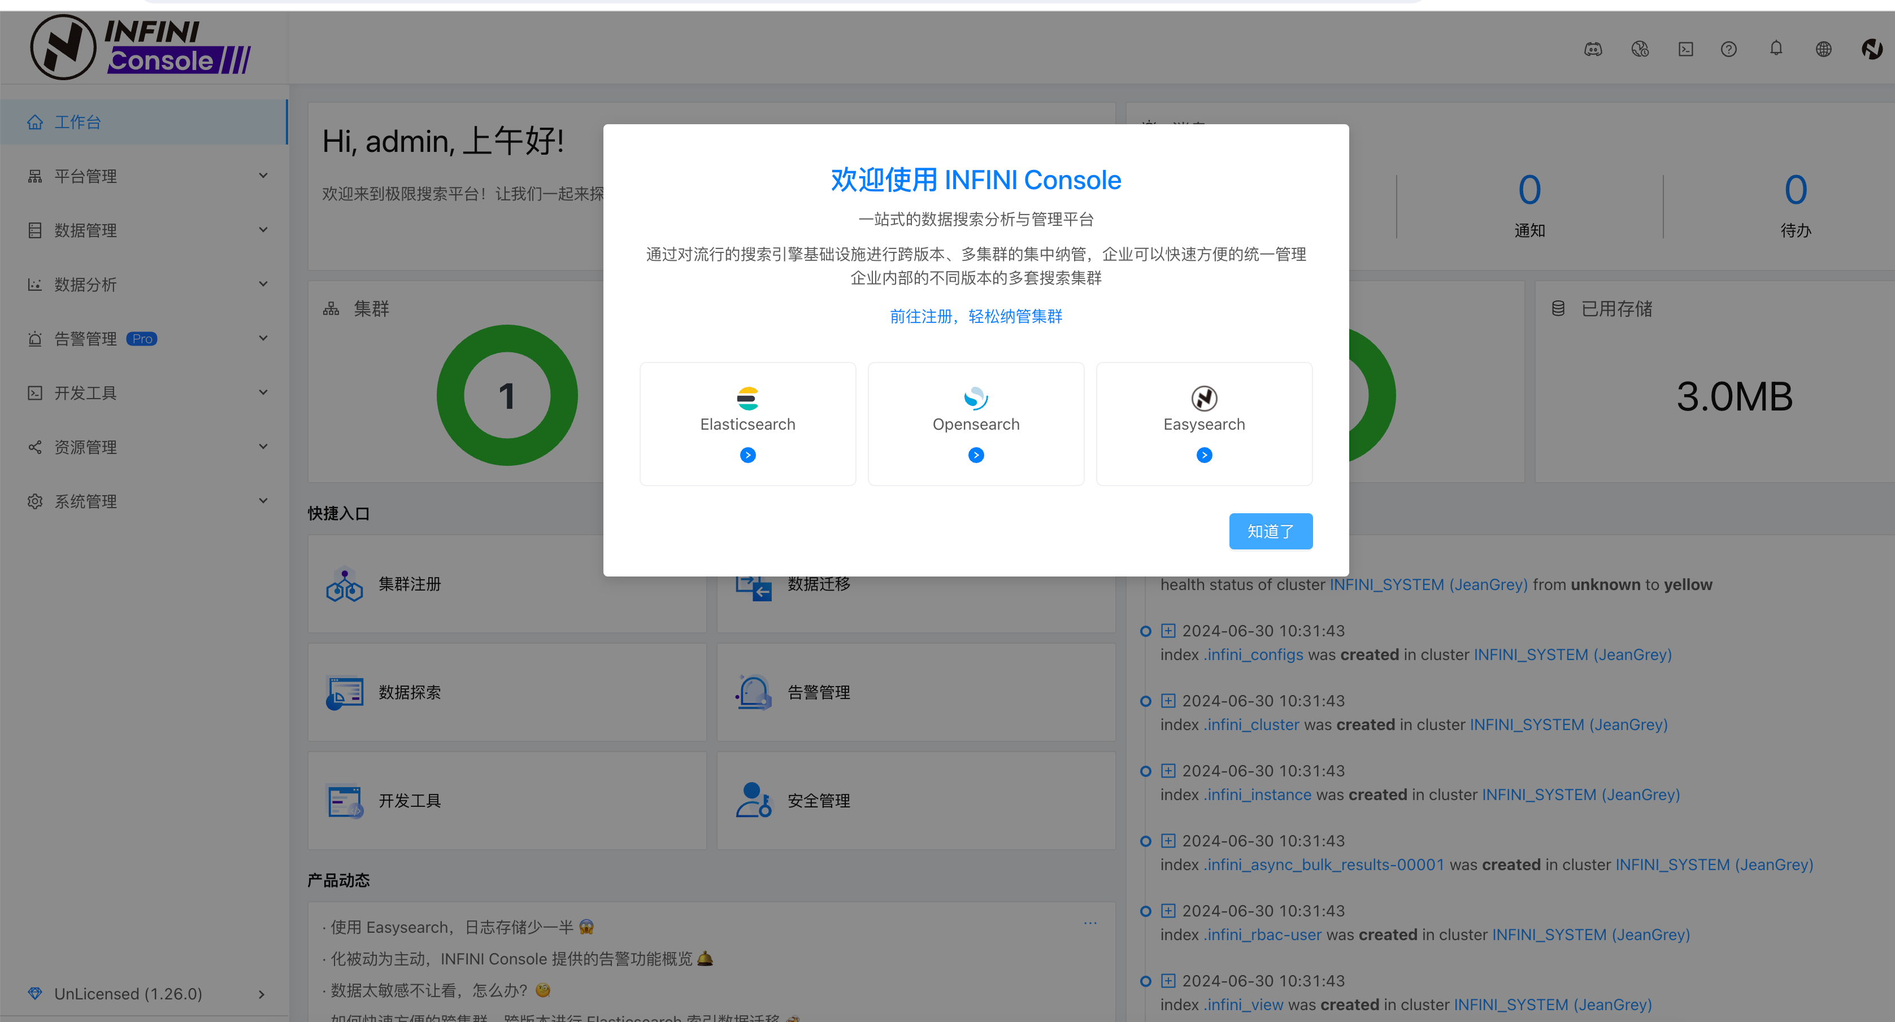Click the Easysearch arrow icon
Image resolution: width=1895 pixels, height=1022 pixels.
1203,455
